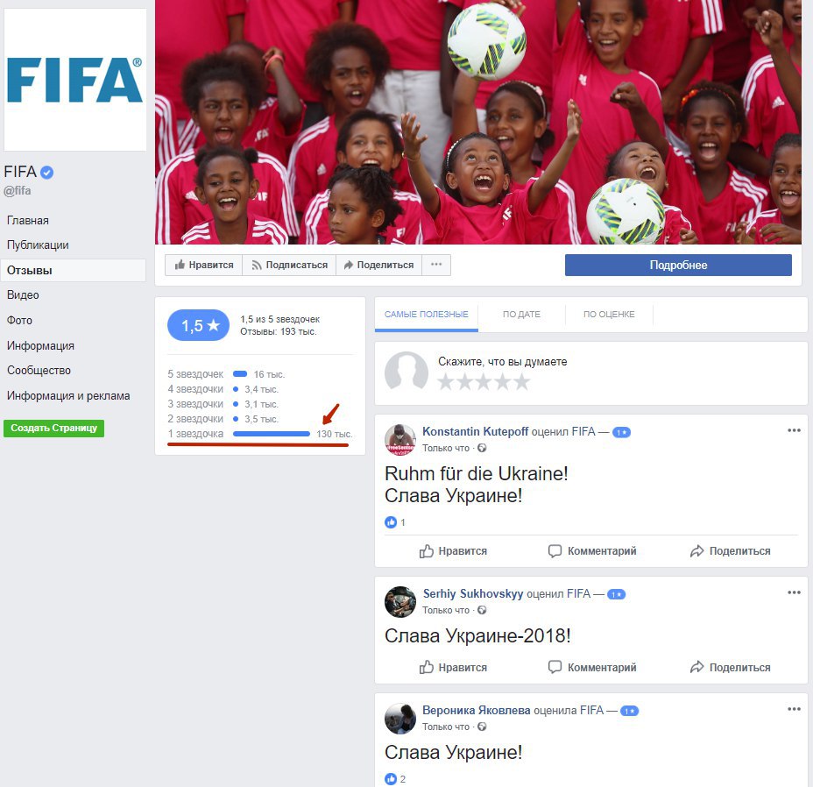Image resolution: width=813 pixels, height=787 pixels.
Task: Comment on Serhiy Sukhovskyy's review
Action: pyautogui.click(x=592, y=667)
